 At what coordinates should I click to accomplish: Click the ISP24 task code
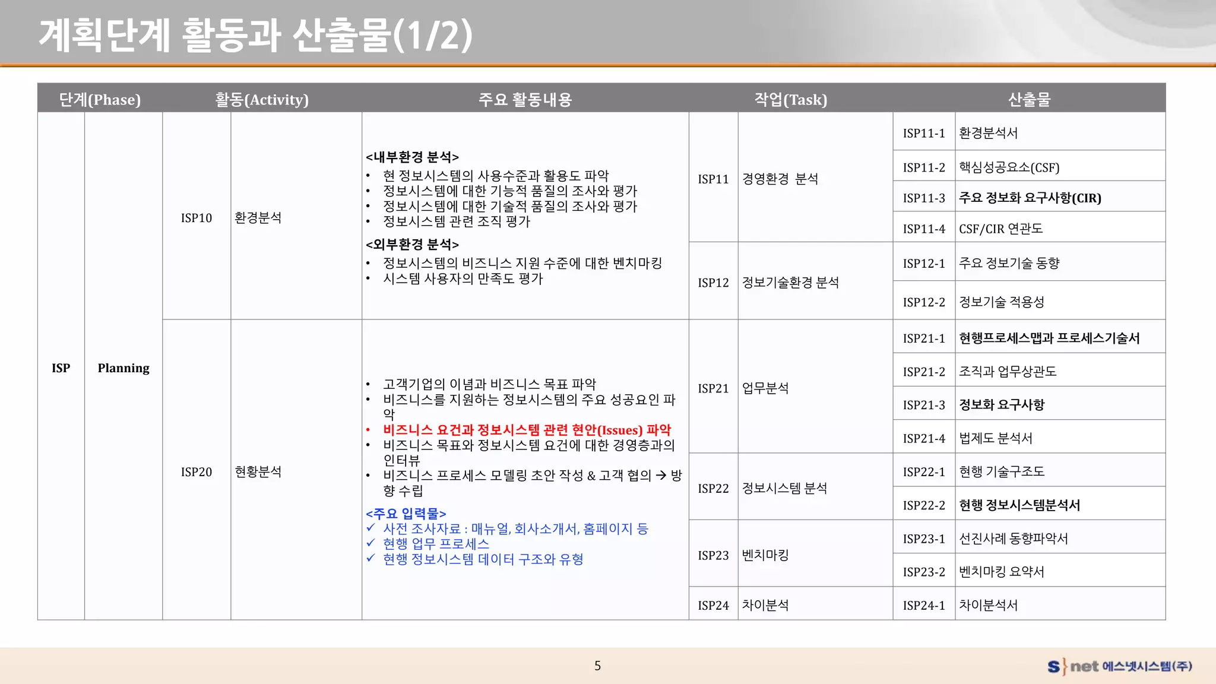(713, 605)
